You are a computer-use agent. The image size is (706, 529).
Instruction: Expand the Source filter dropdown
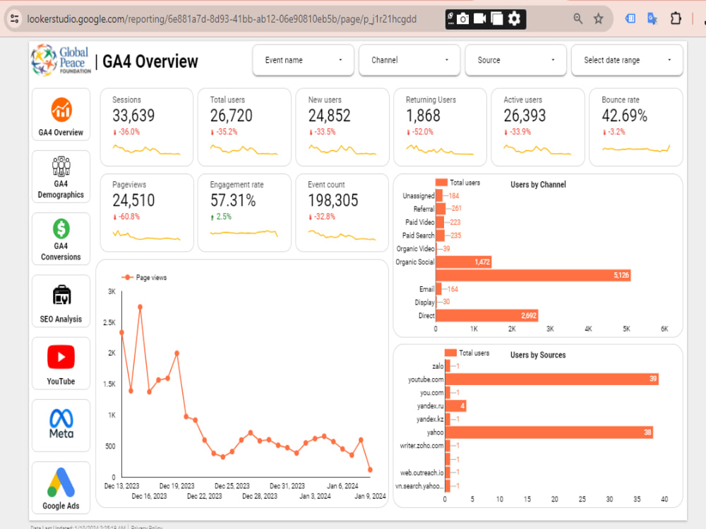(x=515, y=60)
